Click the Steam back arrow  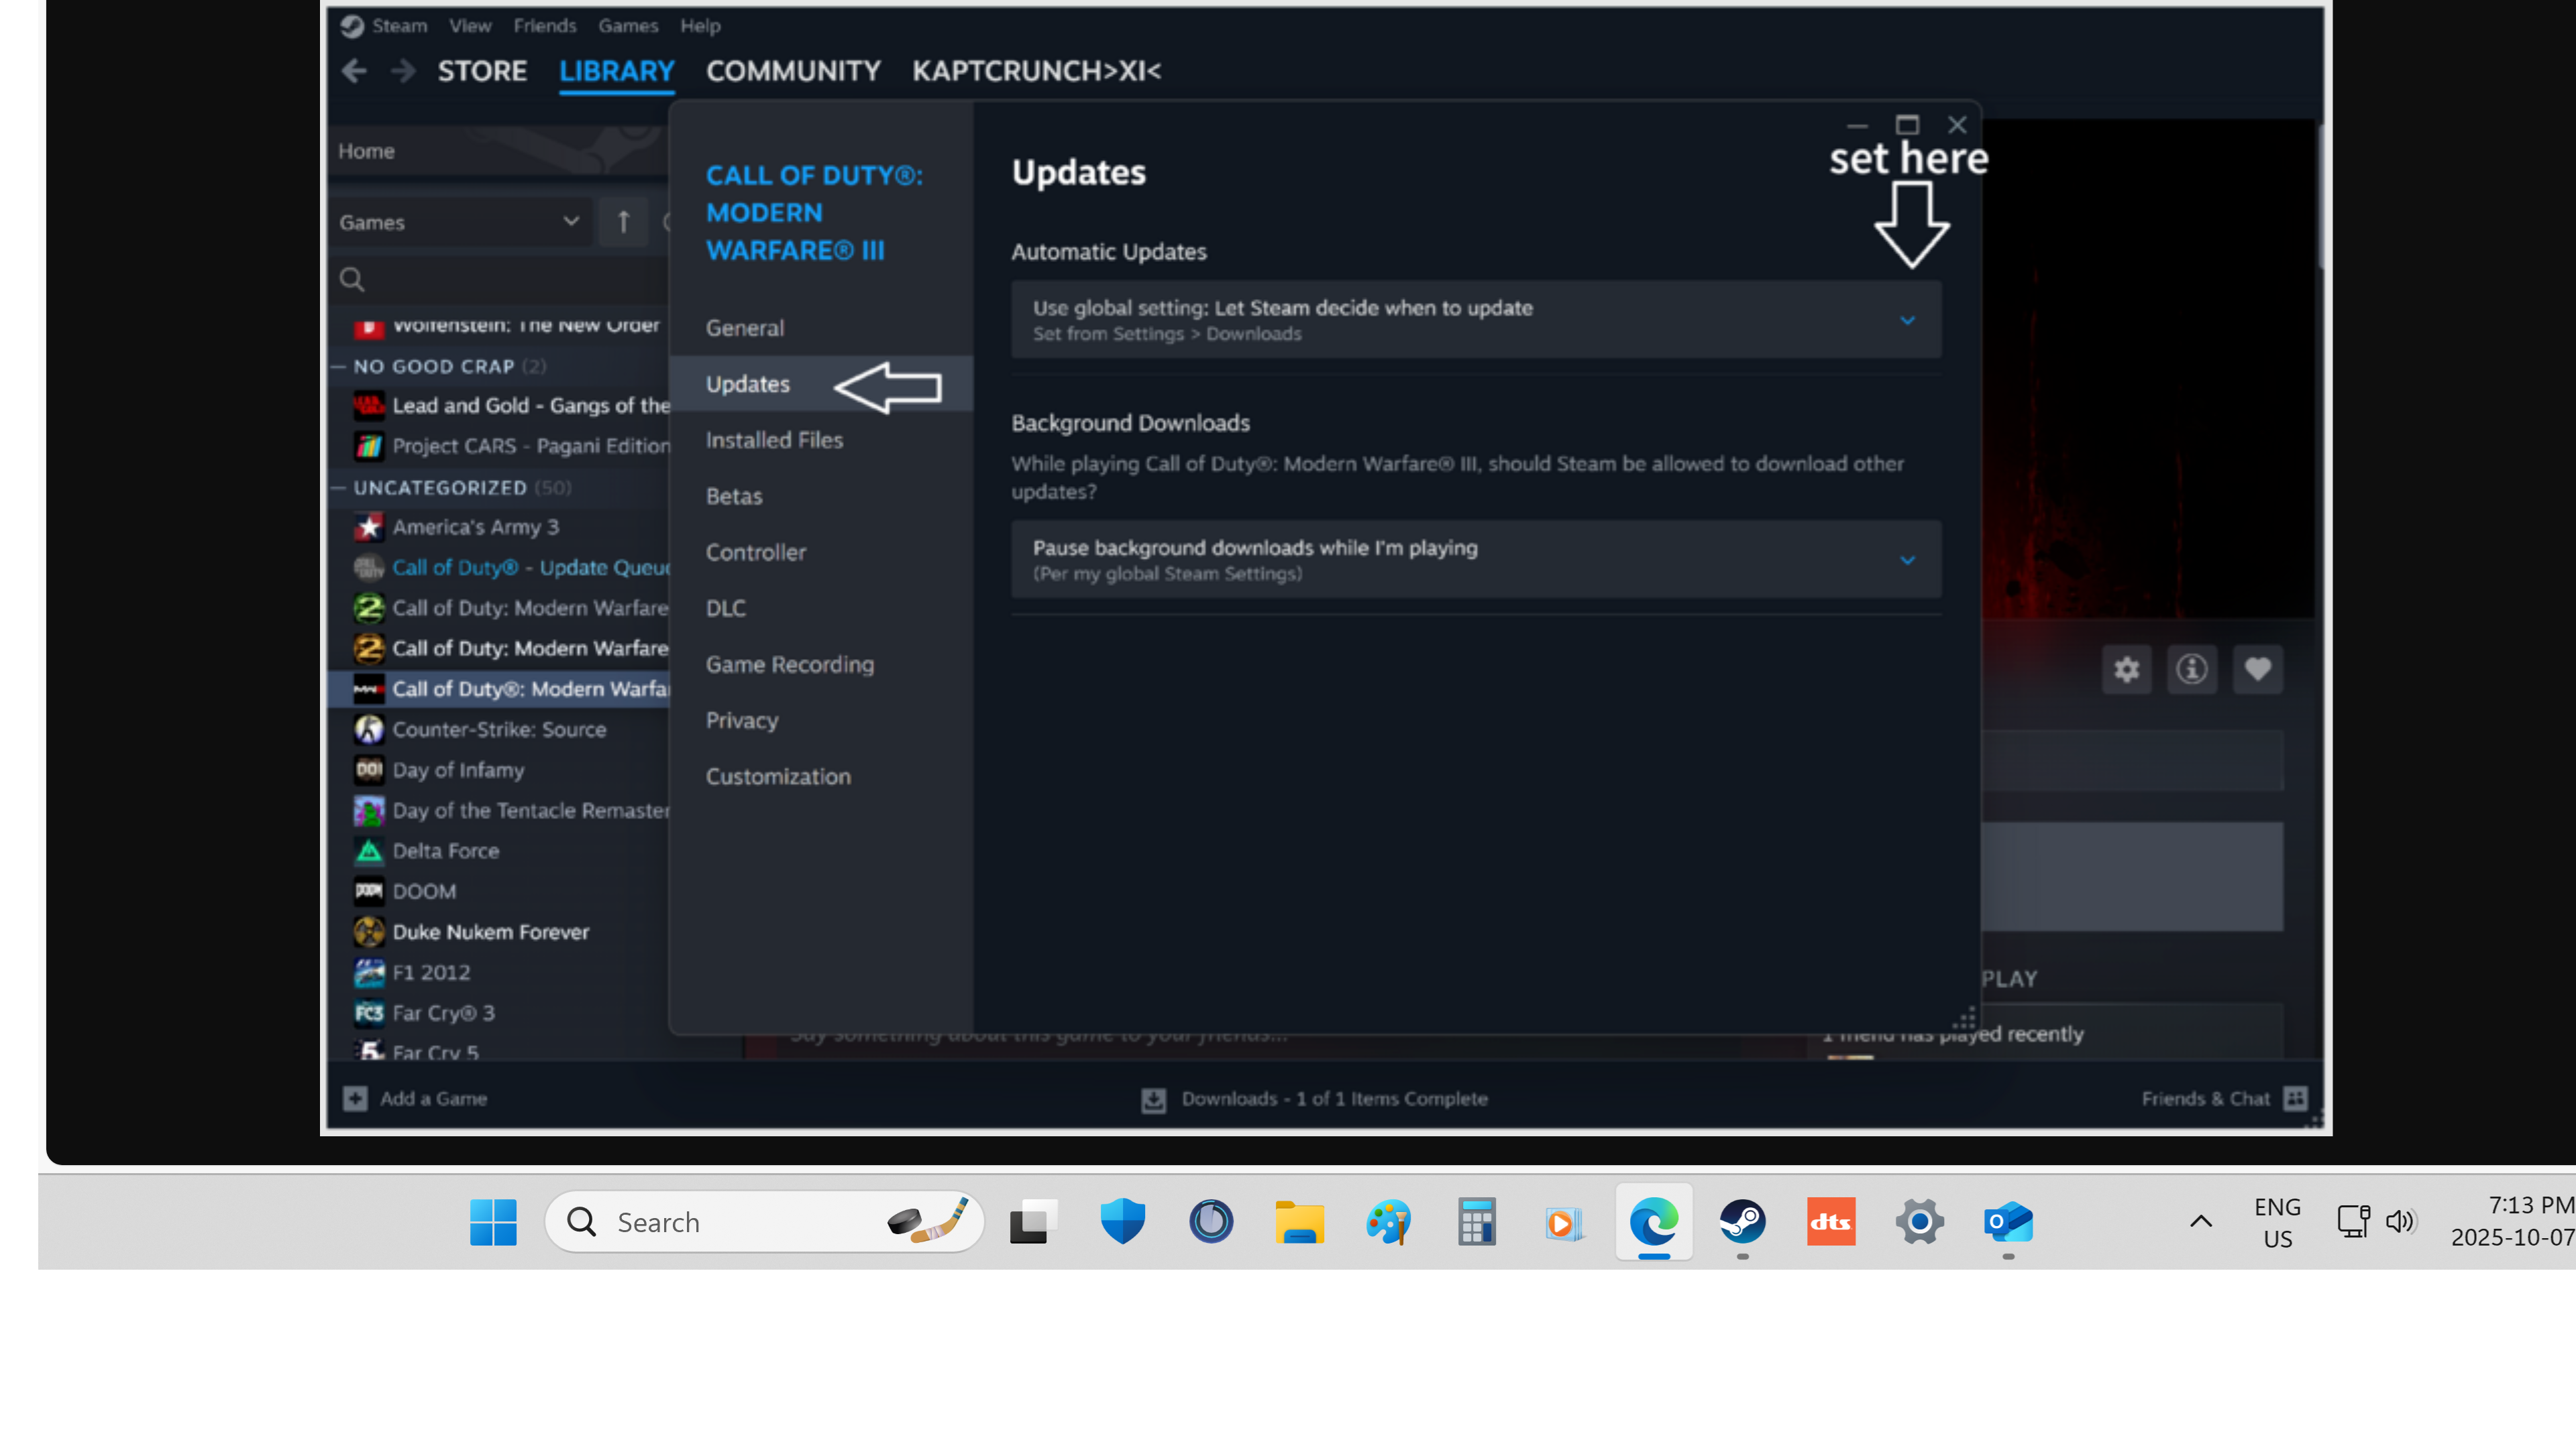point(354,71)
